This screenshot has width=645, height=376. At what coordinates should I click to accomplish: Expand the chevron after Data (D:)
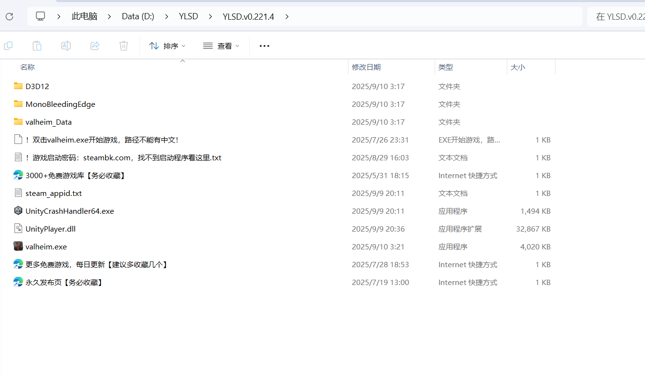coord(167,16)
